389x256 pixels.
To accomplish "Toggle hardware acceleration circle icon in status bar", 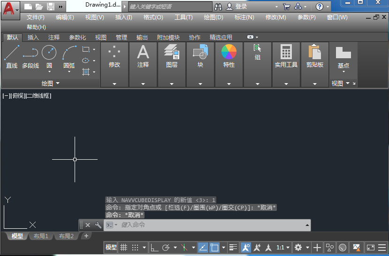I will click(343, 247).
